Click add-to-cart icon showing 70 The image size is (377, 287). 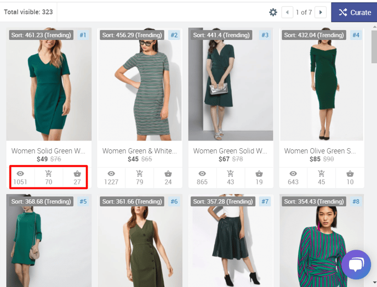[49, 173]
